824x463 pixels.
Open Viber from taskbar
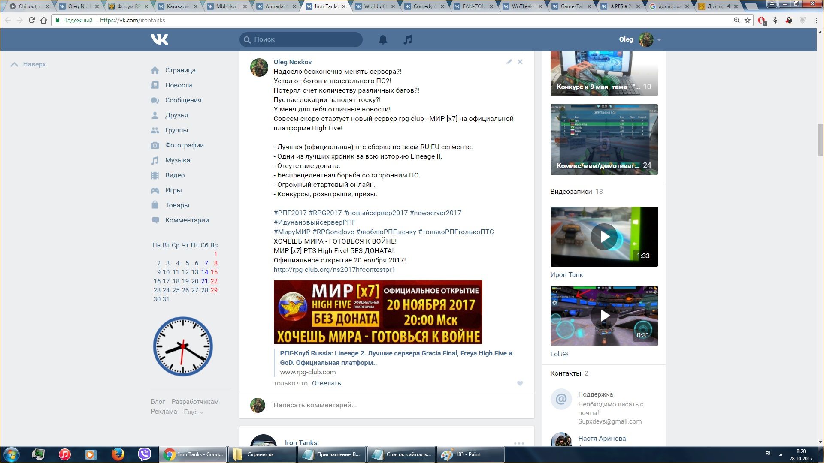pos(144,454)
